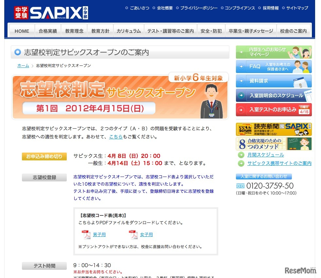Click the phone number 0120-3759-50
The image size is (321, 278).
point(270,186)
